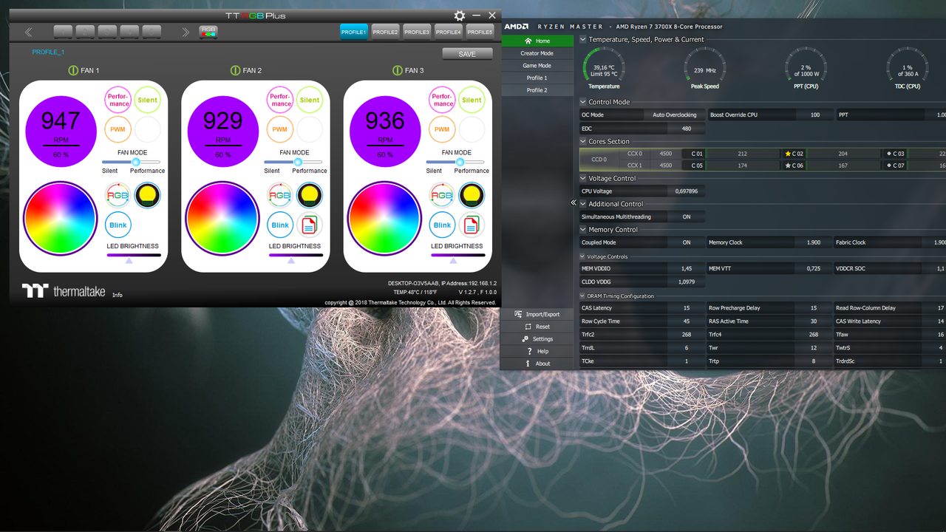
Task: Collapse Temperature, Speed, Power & Current section
Action: click(583, 40)
